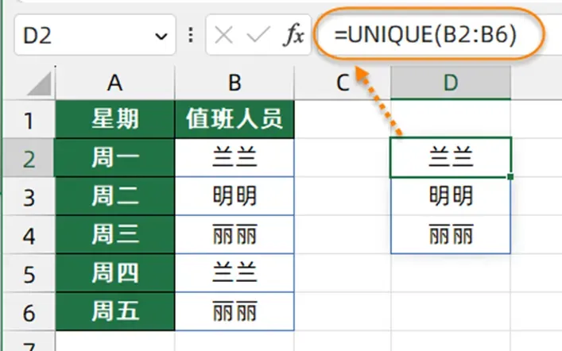Click the Name Box showing D2
This screenshot has height=351, width=562.
coord(95,35)
